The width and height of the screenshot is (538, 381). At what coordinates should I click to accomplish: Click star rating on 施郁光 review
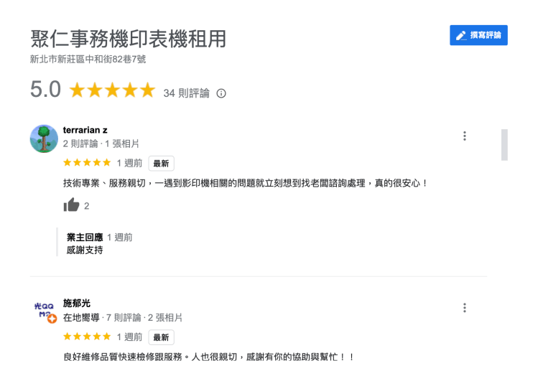[87, 337]
